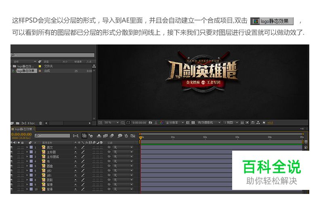The image size is (323, 200).
Task: Open the 1 视图 view layout dropdown
Action: pos(231,123)
